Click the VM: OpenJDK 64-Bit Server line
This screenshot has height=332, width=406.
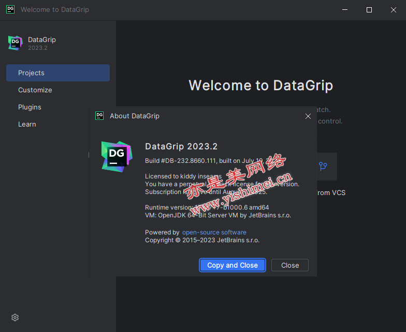(x=218, y=215)
